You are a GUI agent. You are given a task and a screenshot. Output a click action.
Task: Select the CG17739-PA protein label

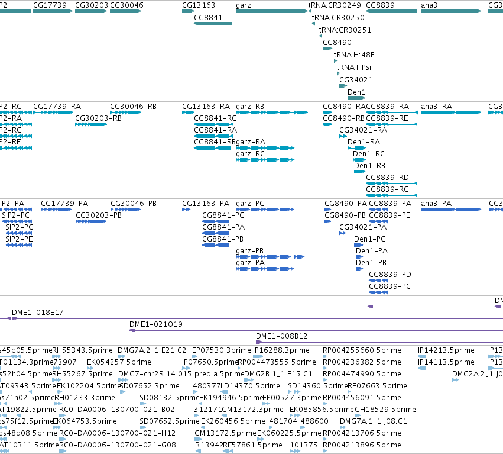64,204
